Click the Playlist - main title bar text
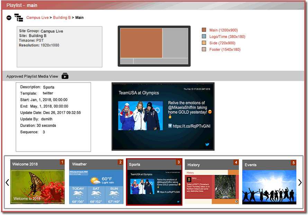 click(x=22, y=5)
